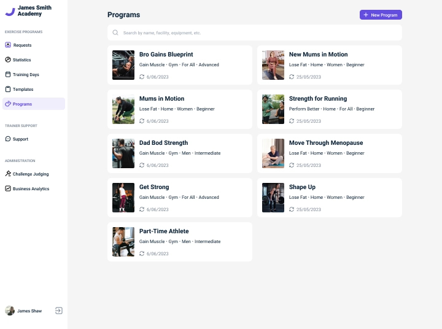
Task: Select the Part-Time Athlete program title
Action: (164, 231)
